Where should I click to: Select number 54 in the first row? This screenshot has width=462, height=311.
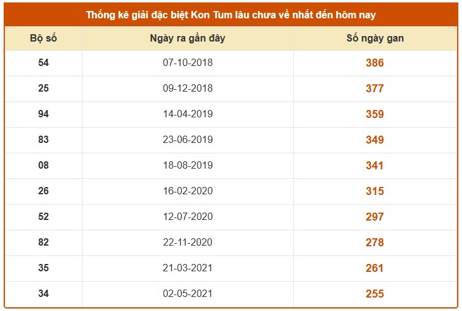coord(43,63)
